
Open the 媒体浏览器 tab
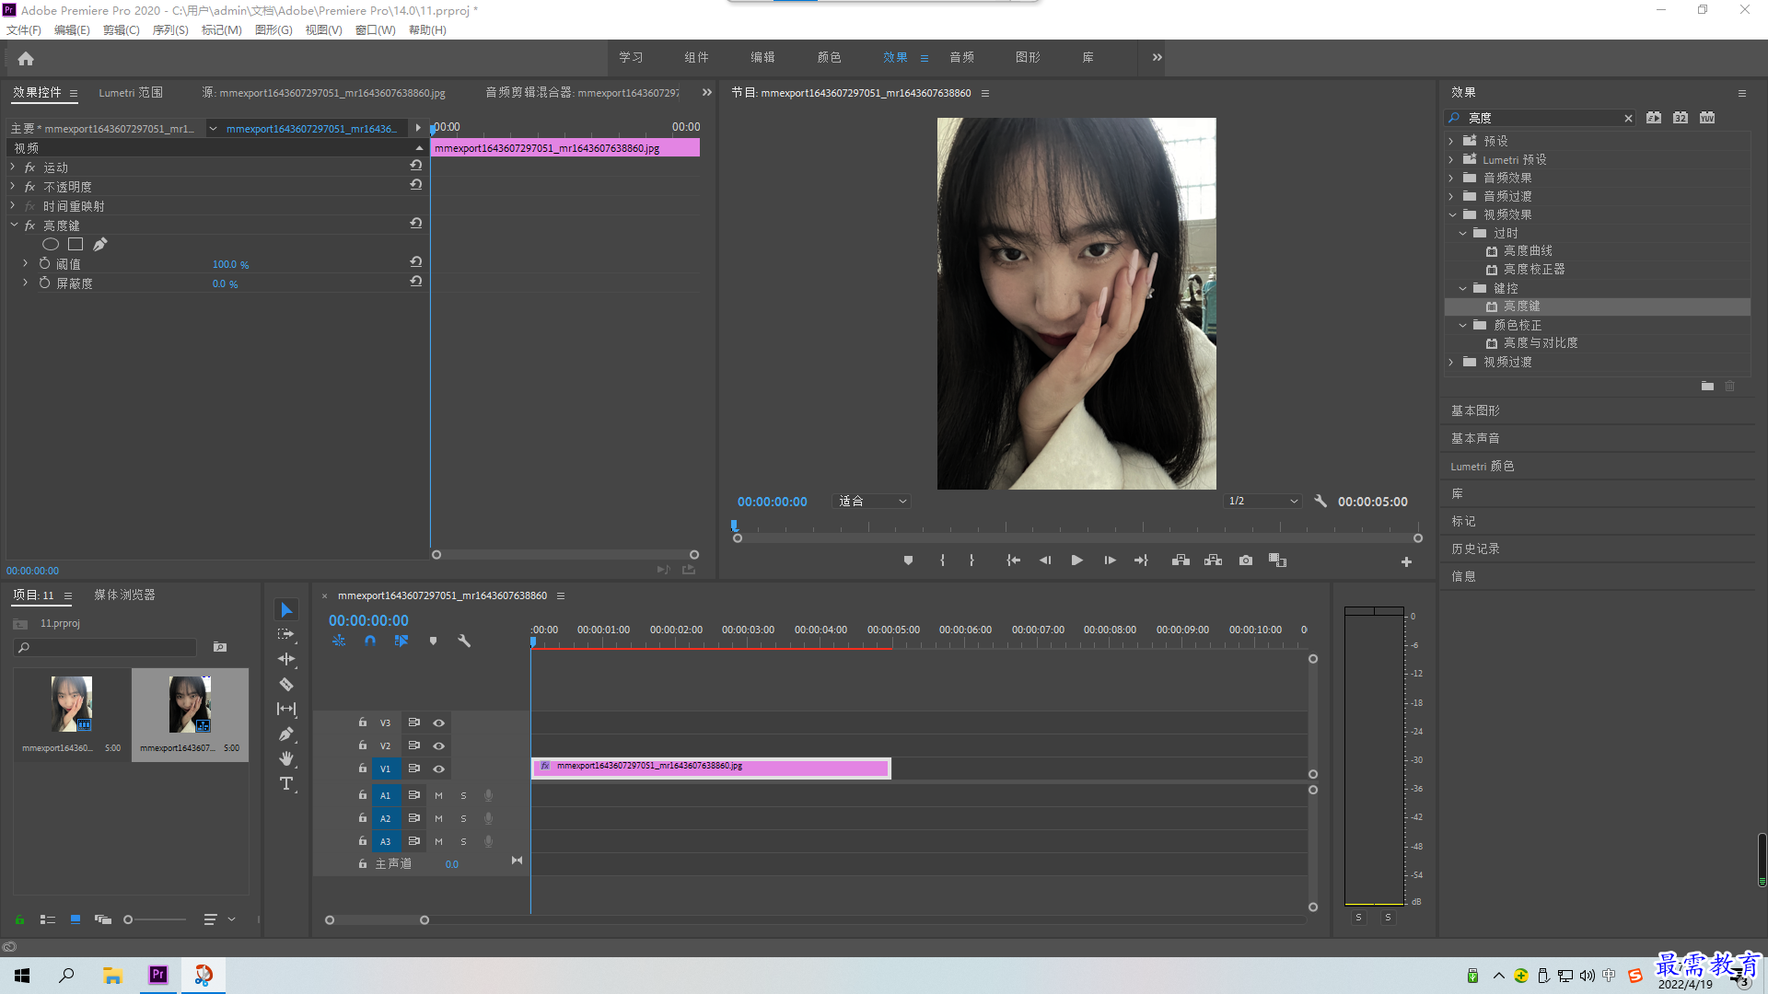click(x=124, y=595)
